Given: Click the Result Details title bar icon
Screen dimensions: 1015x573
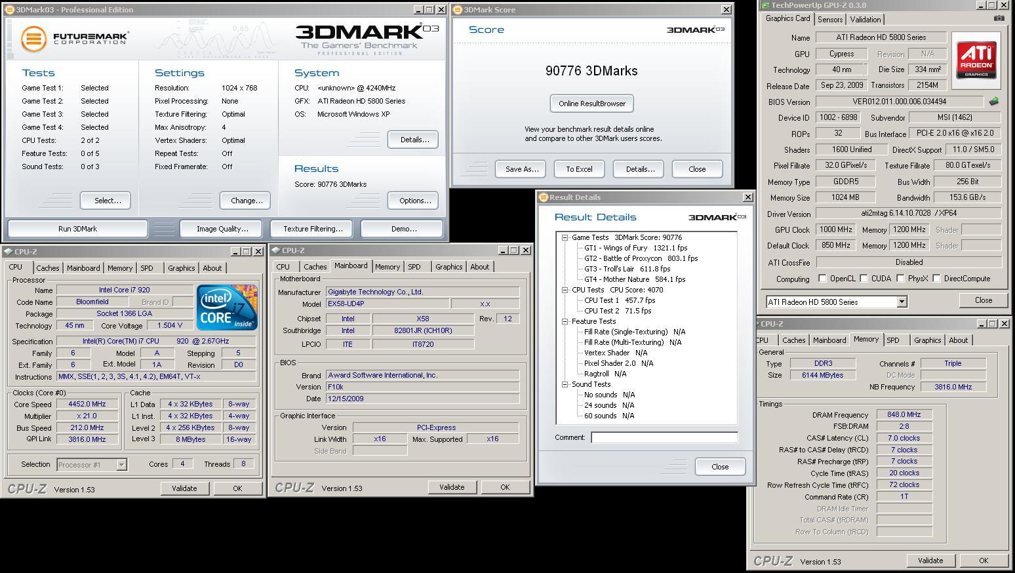Looking at the screenshot, I should coord(543,197).
